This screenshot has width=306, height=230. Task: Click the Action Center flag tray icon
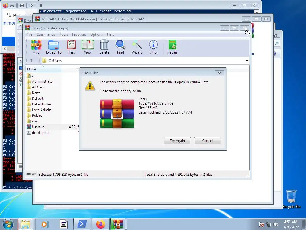[x=261, y=224]
